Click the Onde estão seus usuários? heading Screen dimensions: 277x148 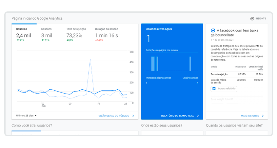(162, 125)
